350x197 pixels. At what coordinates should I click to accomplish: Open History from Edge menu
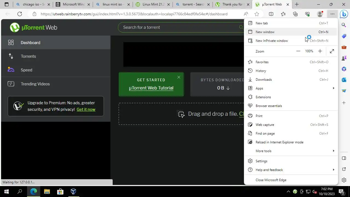click(291, 71)
